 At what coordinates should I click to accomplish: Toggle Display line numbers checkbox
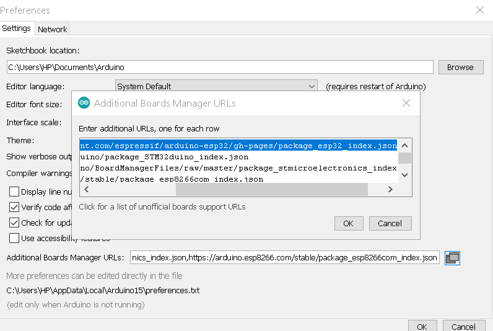pos(14,192)
